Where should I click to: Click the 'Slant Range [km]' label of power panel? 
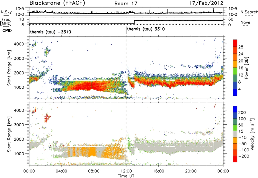click(x=9, y=68)
